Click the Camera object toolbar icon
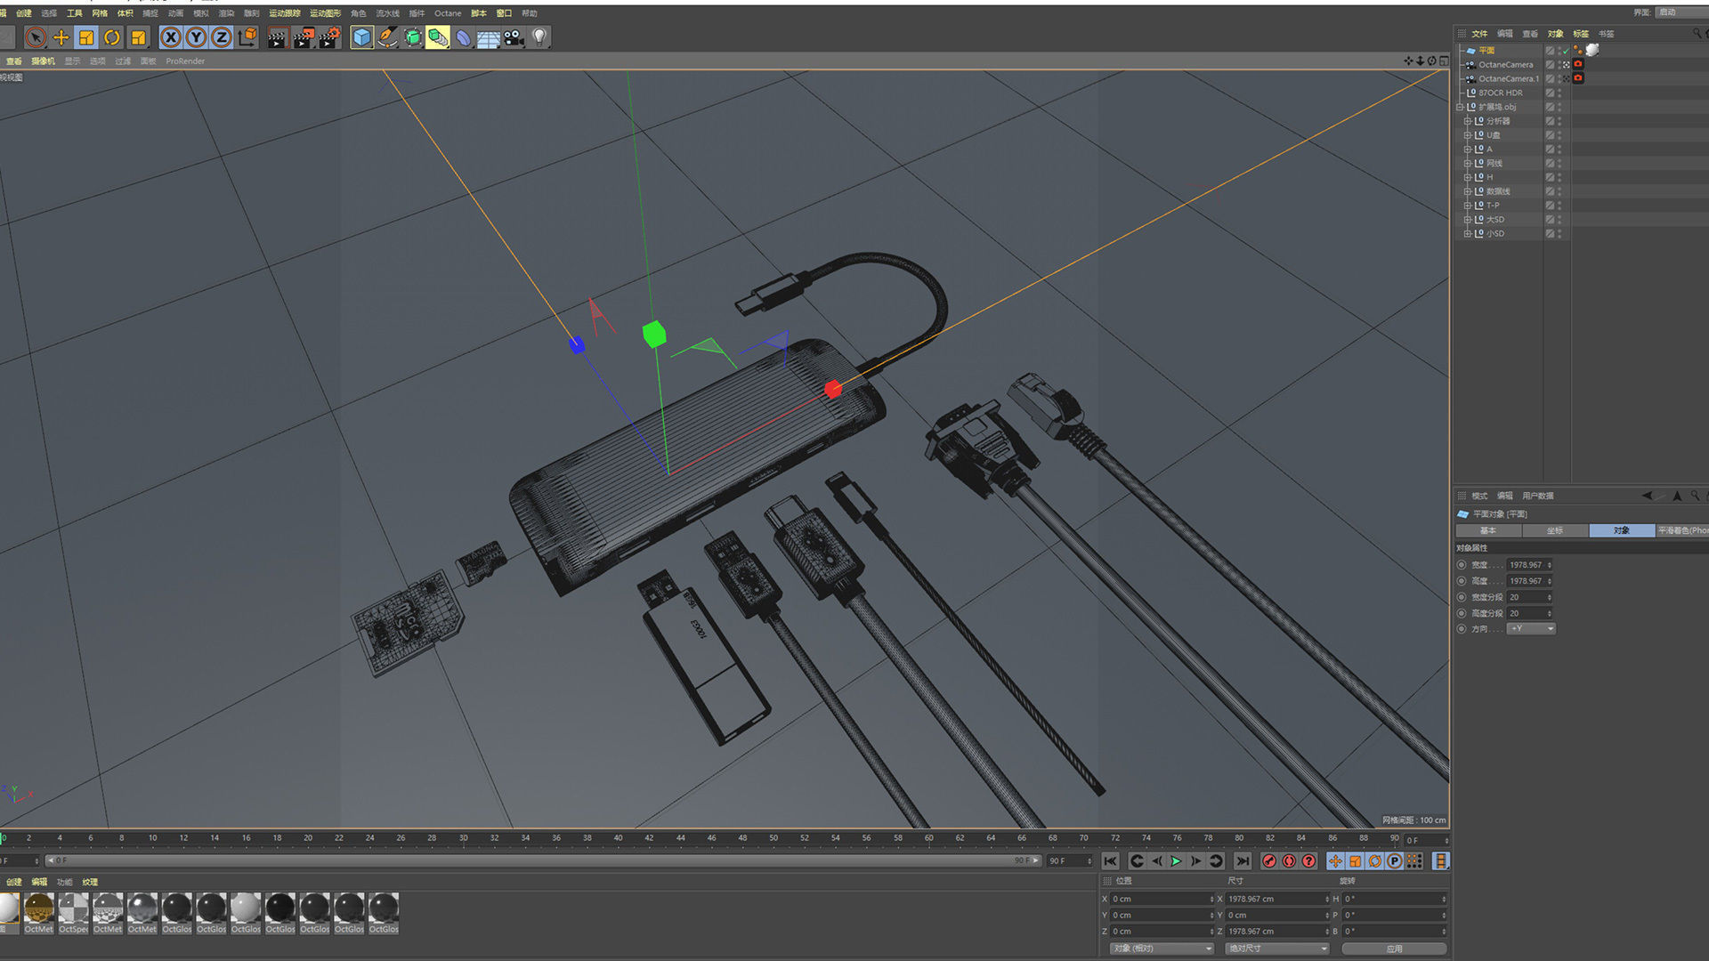This screenshot has height=961, width=1709. (514, 37)
